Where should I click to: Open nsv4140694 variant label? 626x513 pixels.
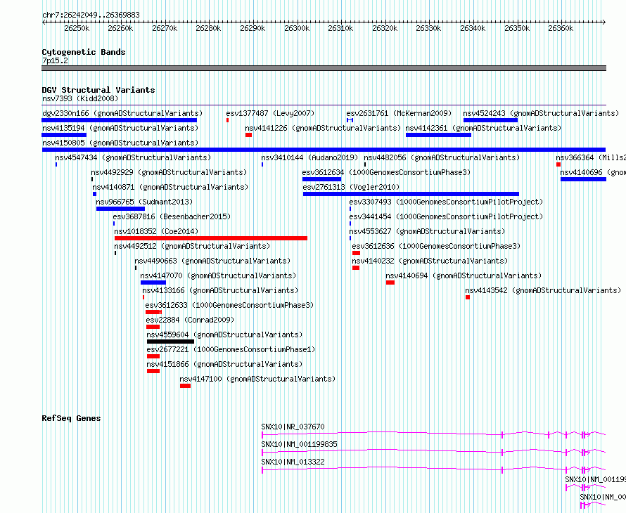pos(464,275)
